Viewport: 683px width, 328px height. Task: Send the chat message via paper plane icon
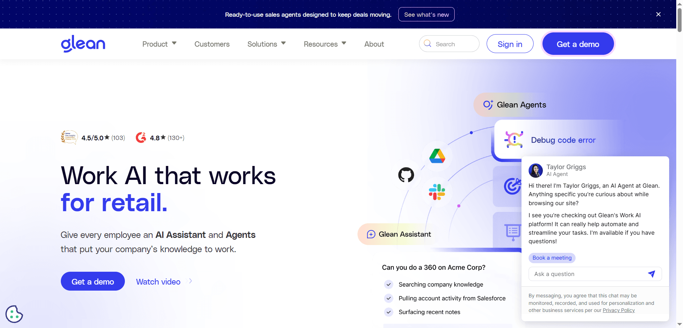pyautogui.click(x=652, y=274)
